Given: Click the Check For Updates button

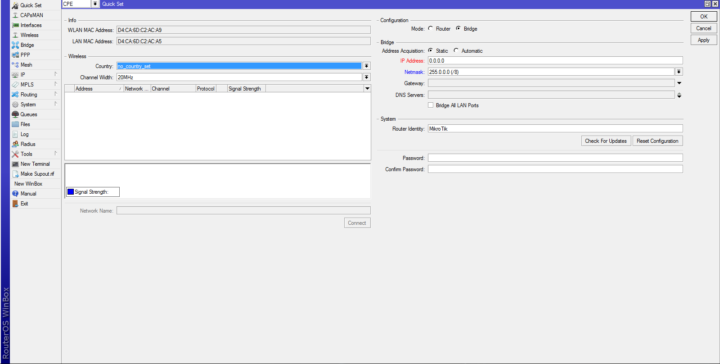Looking at the screenshot, I should click(x=606, y=141).
